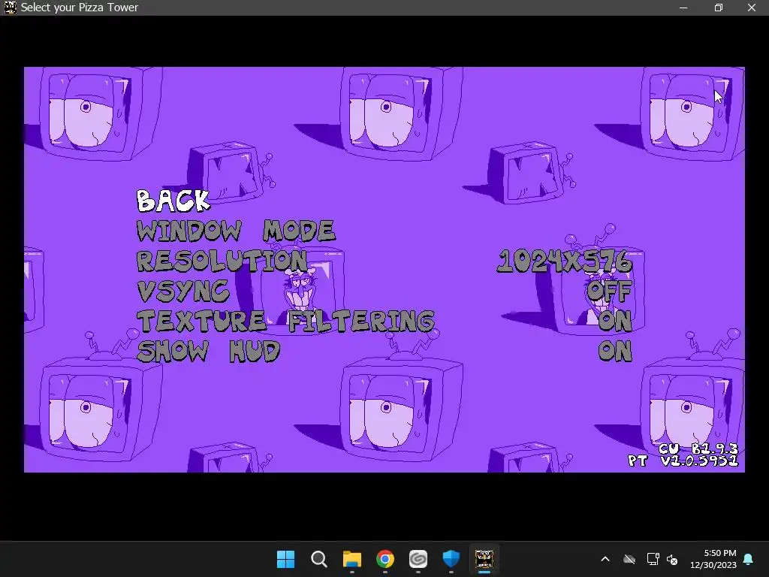Open taskbar Search
The width and height of the screenshot is (769, 577).
click(x=318, y=559)
